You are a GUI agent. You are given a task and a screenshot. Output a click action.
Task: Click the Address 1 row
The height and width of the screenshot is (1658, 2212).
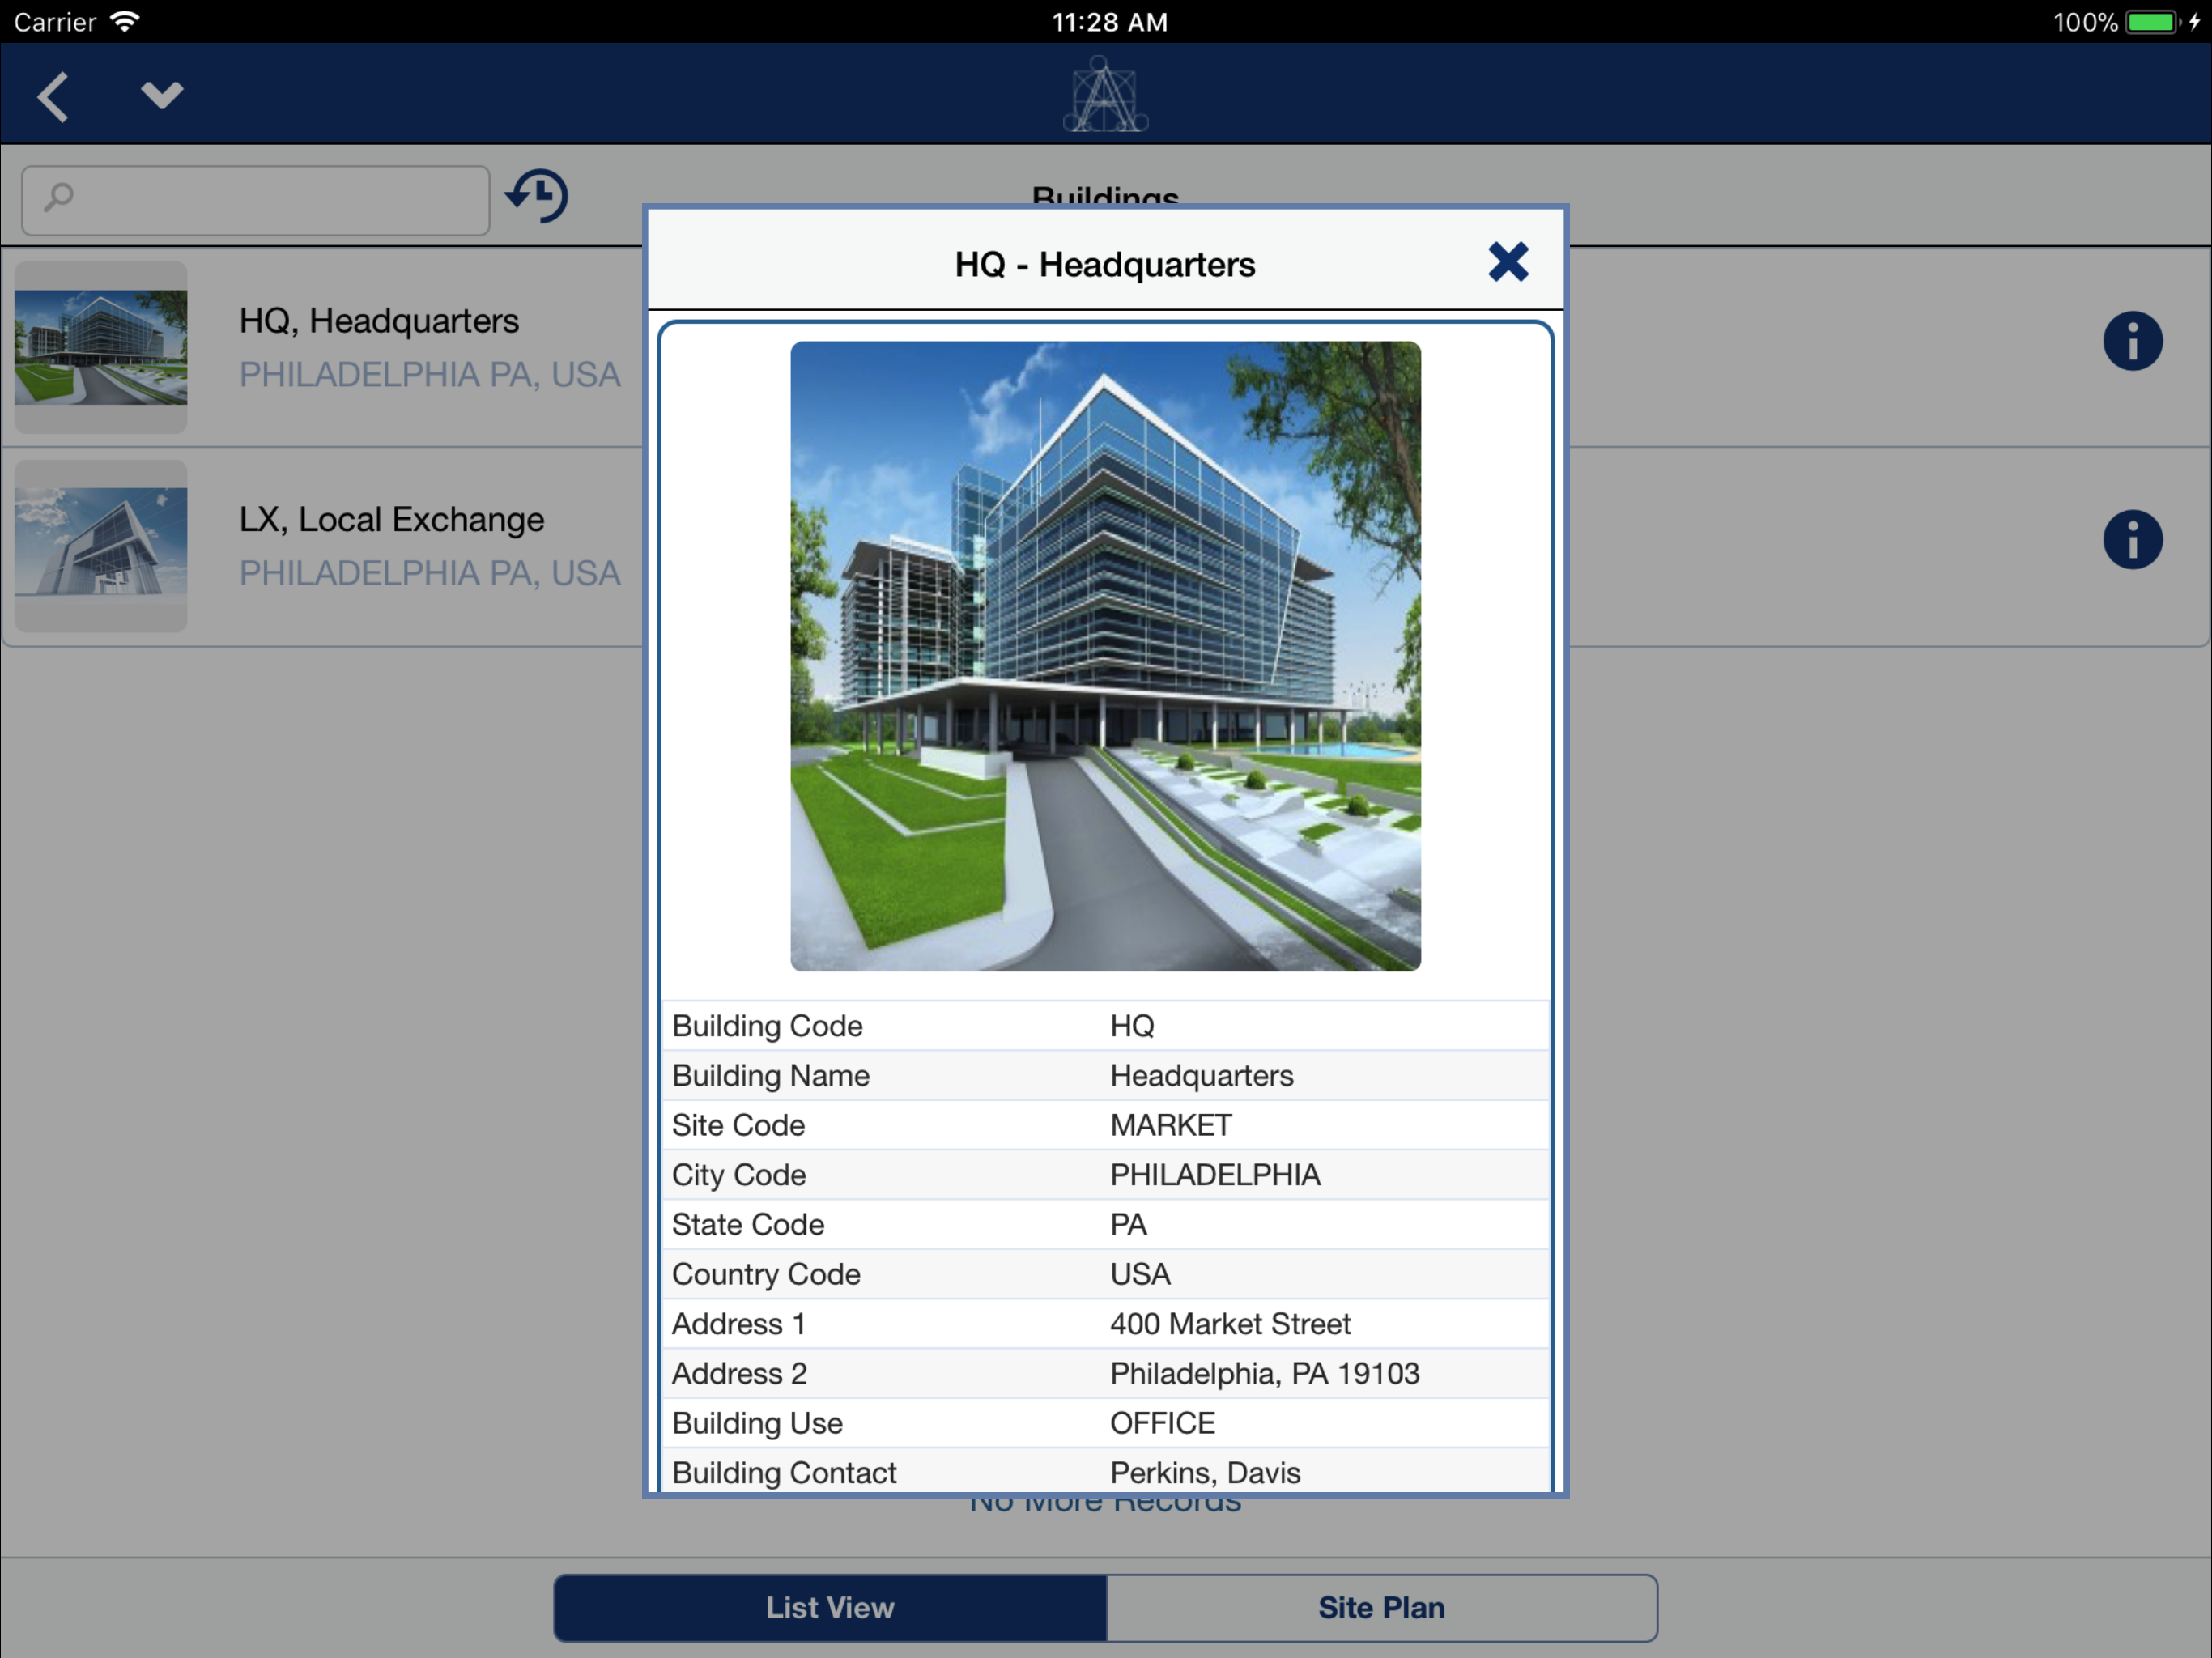pos(1105,1323)
